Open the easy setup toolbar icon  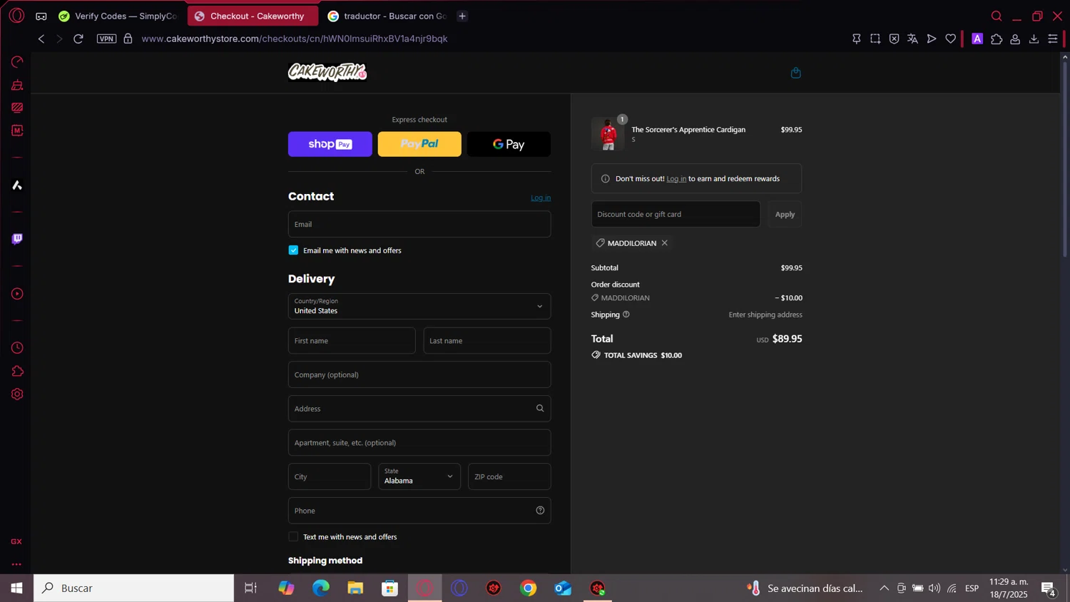[1053, 39]
